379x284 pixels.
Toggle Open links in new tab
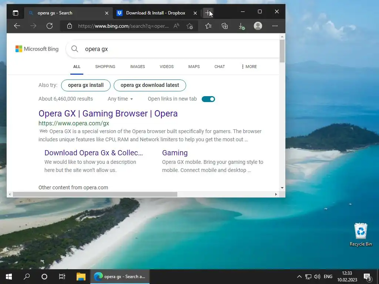(x=208, y=99)
